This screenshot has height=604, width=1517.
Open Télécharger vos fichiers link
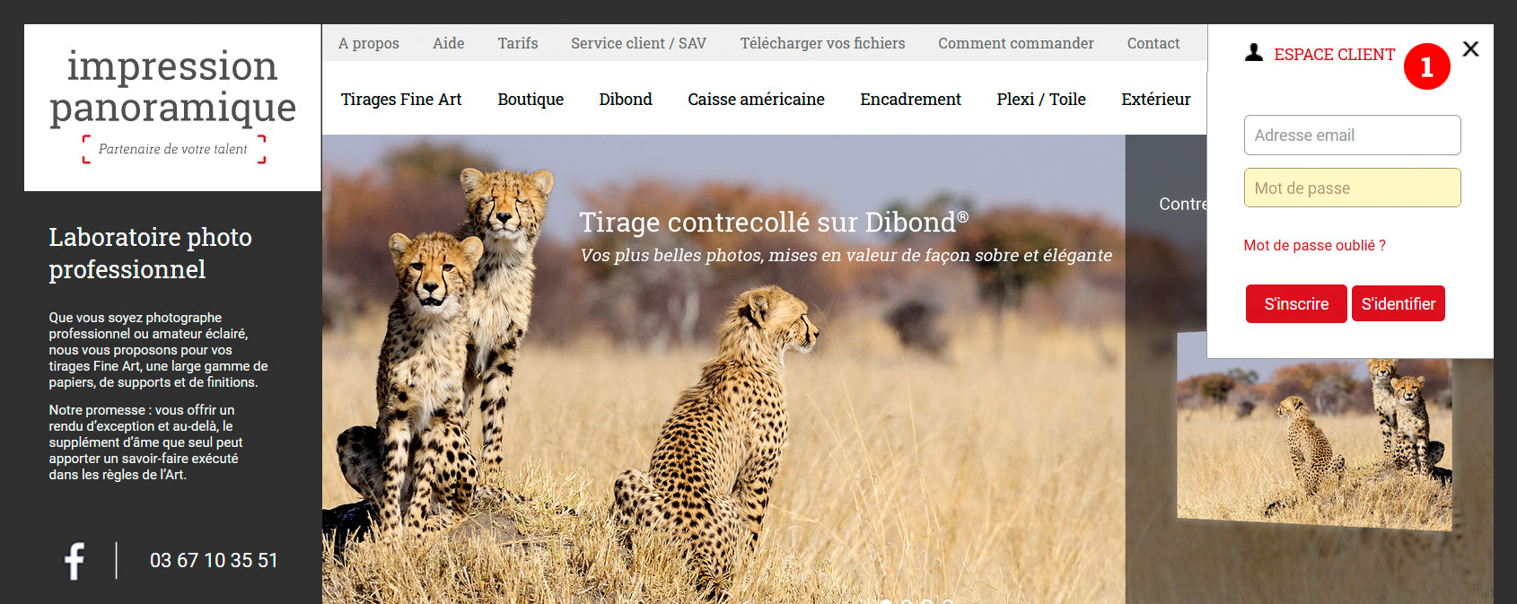click(x=822, y=43)
